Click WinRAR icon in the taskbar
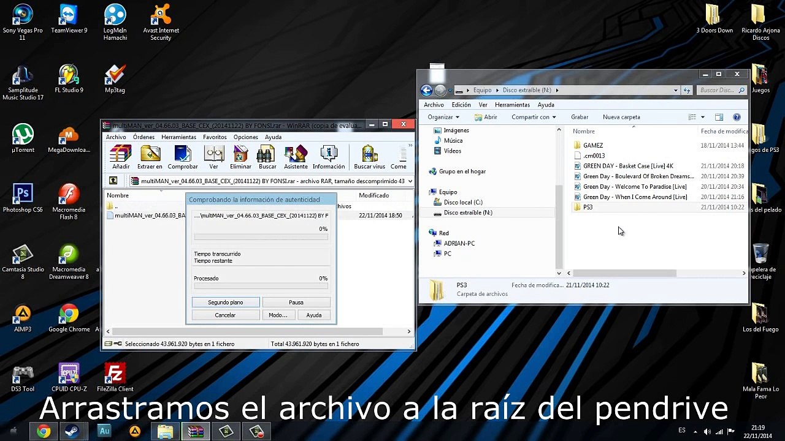This screenshot has height=441, width=785. pyautogui.click(x=196, y=431)
